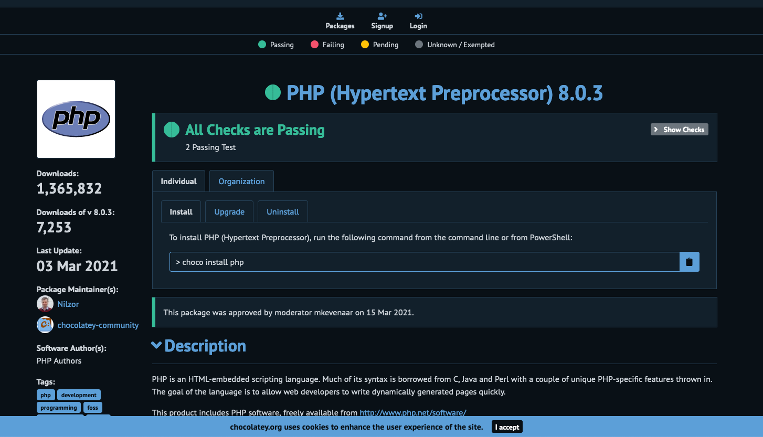This screenshot has height=437, width=763.
Task: Click the red Failing legend dot
Action: [315, 45]
